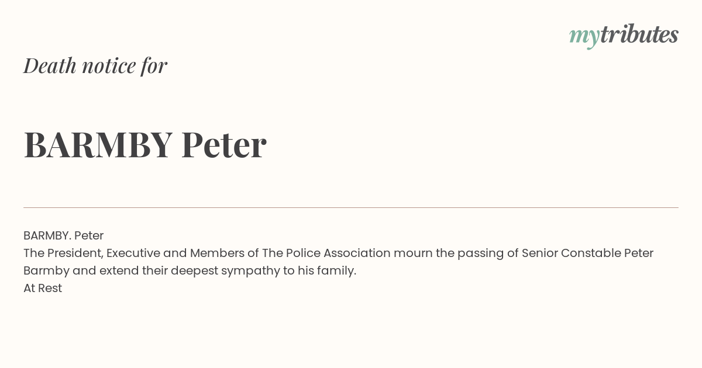Click the word 'tributes' in logo
Image resolution: width=702 pixels, height=368 pixels.
click(639, 34)
